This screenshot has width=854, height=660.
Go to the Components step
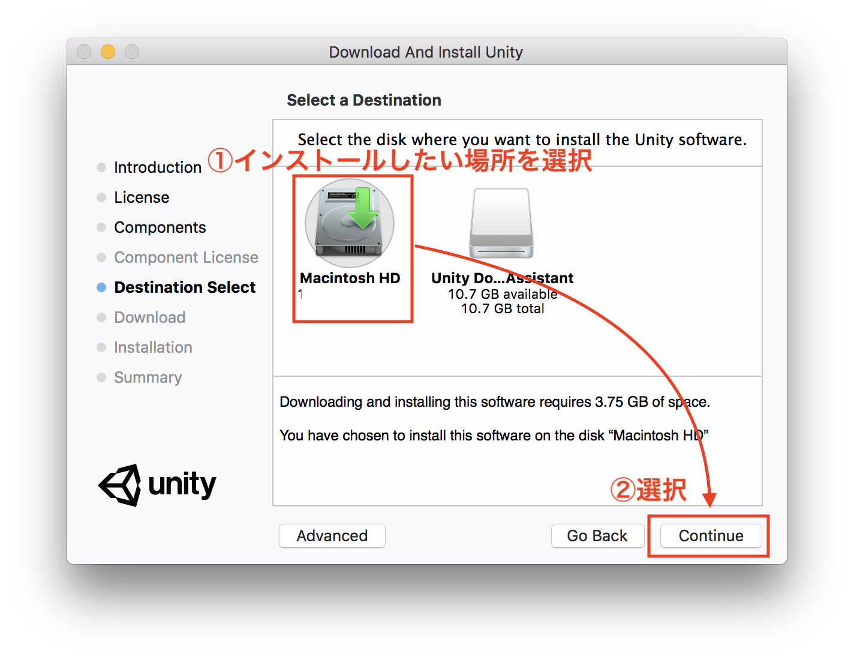(x=160, y=227)
